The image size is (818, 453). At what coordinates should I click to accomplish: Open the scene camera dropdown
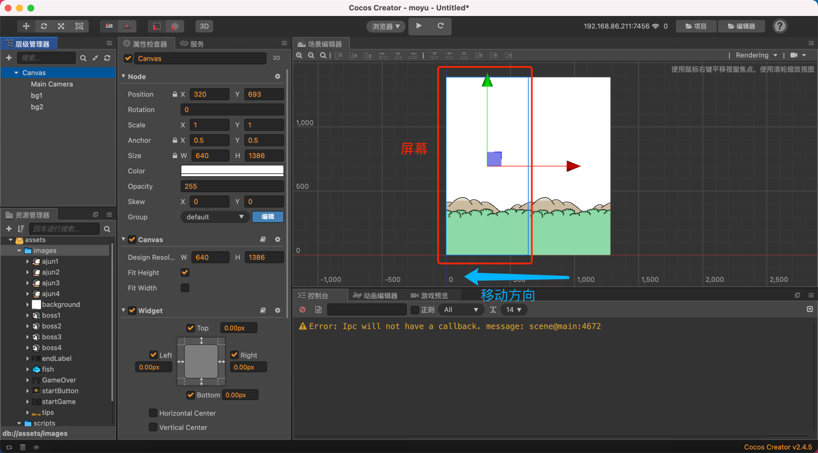(x=798, y=55)
